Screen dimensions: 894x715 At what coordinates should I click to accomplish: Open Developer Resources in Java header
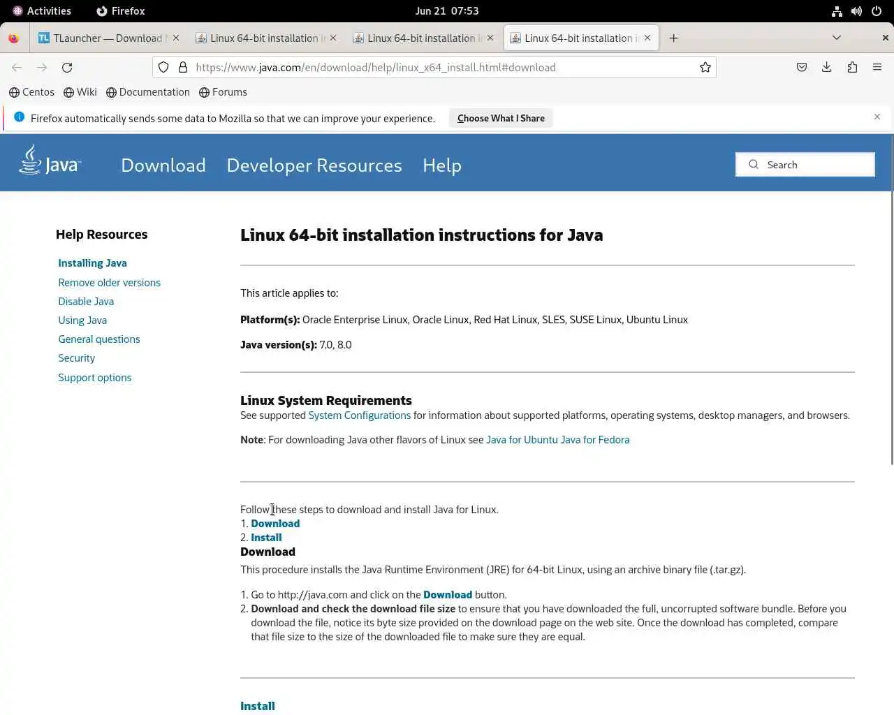pos(314,165)
